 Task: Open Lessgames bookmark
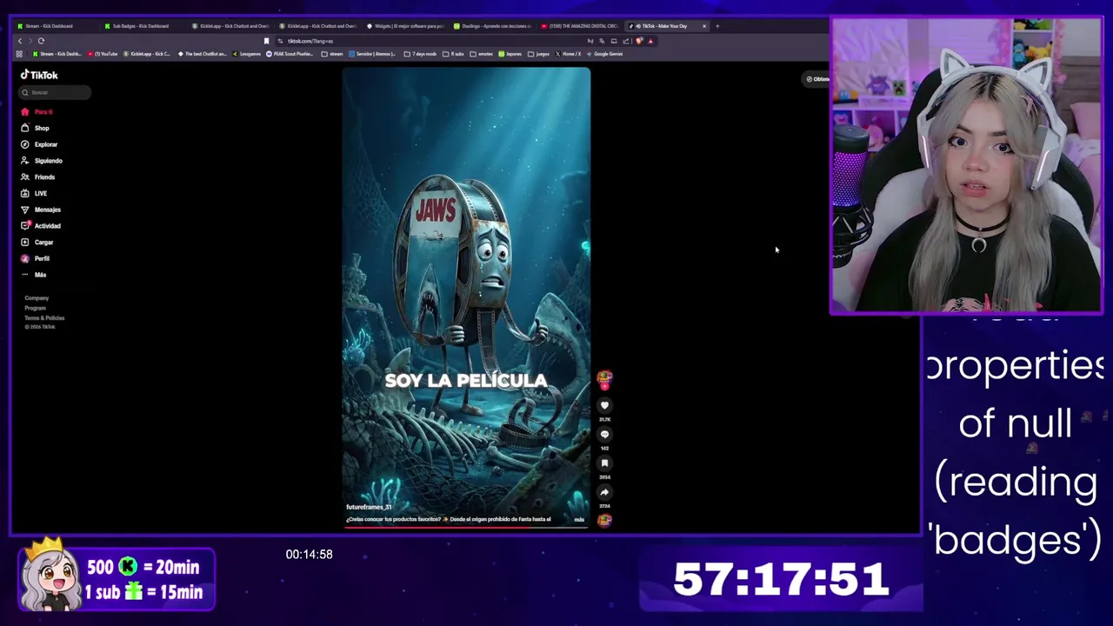pos(247,54)
